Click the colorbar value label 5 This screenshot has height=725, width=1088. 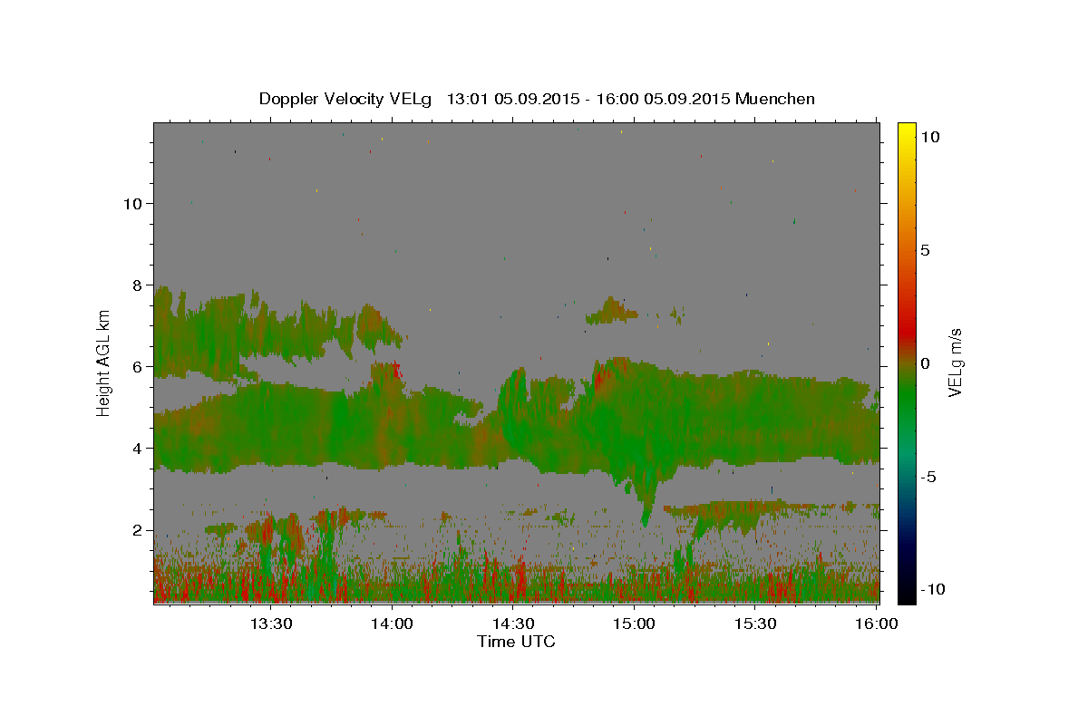pyautogui.click(x=925, y=249)
